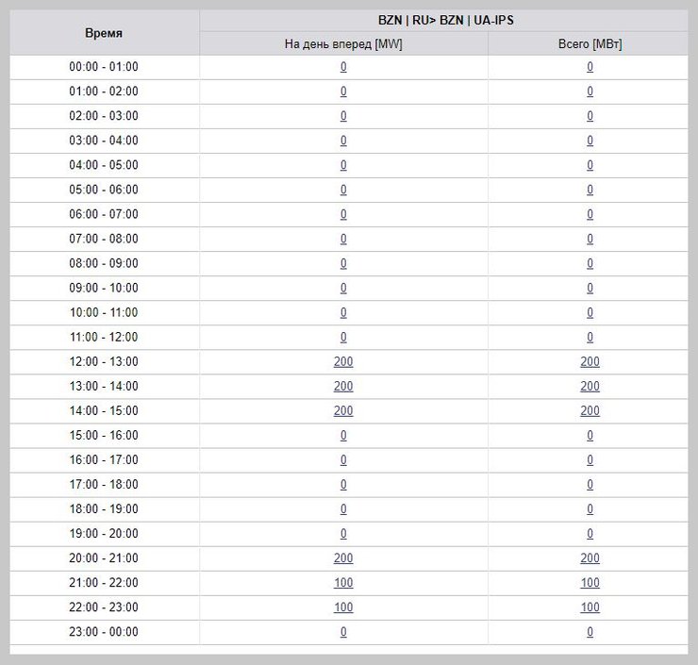698x665 pixels.
Task: Open total value for 23:00 - 00:00
Action: click(x=590, y=631)
